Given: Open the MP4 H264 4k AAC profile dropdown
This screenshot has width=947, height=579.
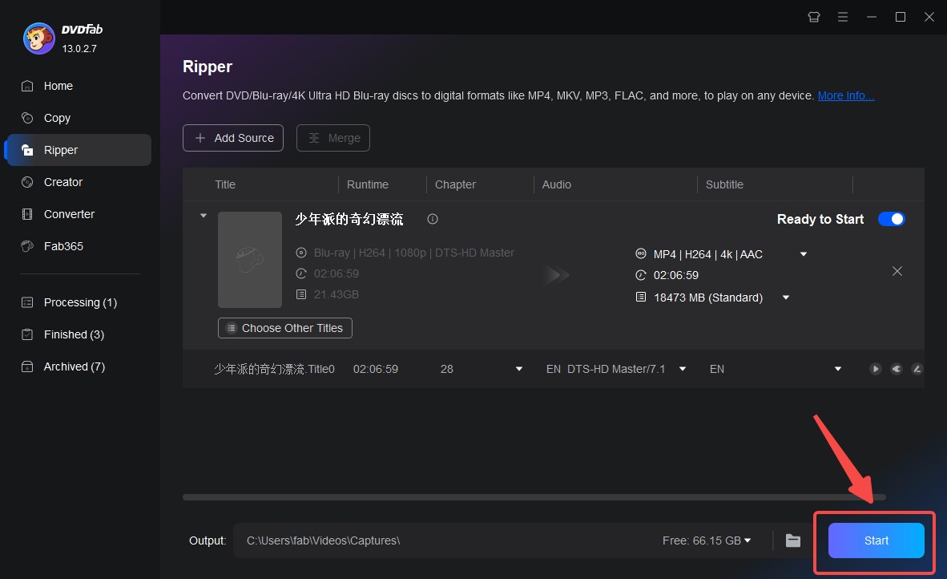Looking at the screenshot, I should coord(804,254).
